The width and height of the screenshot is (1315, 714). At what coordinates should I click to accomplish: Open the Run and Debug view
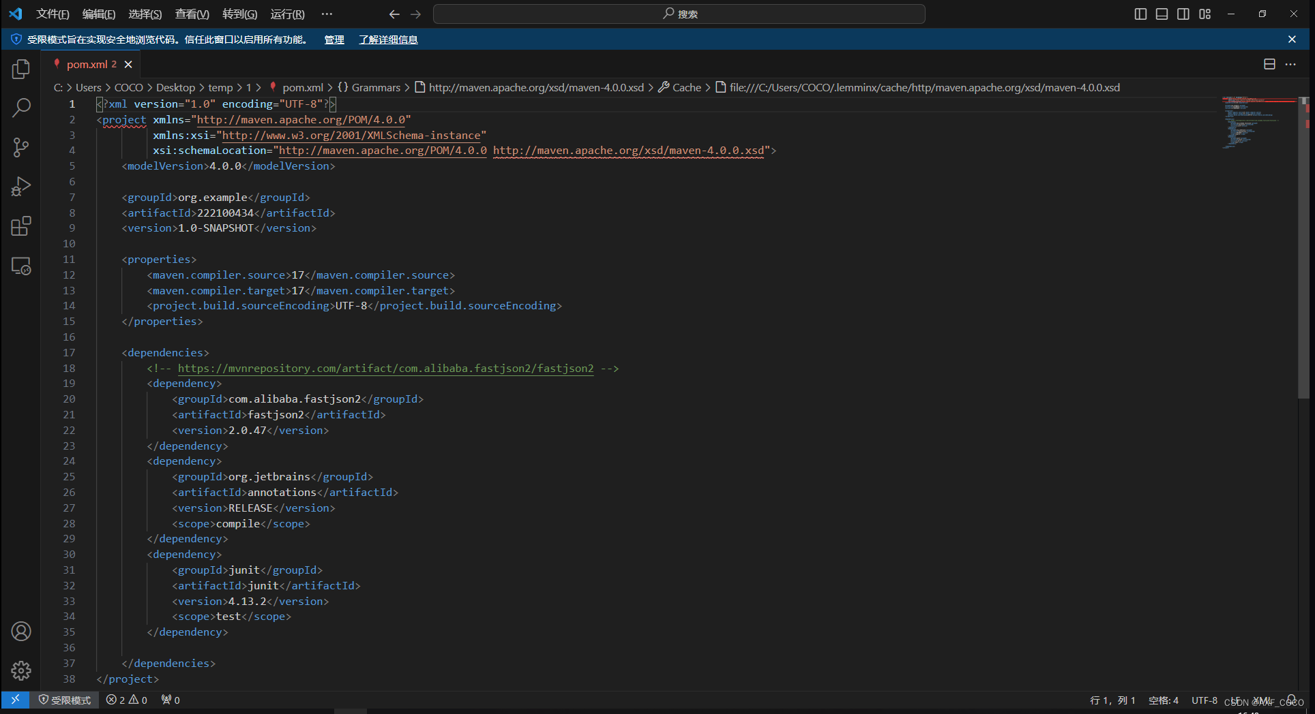[x=21, y=187]
